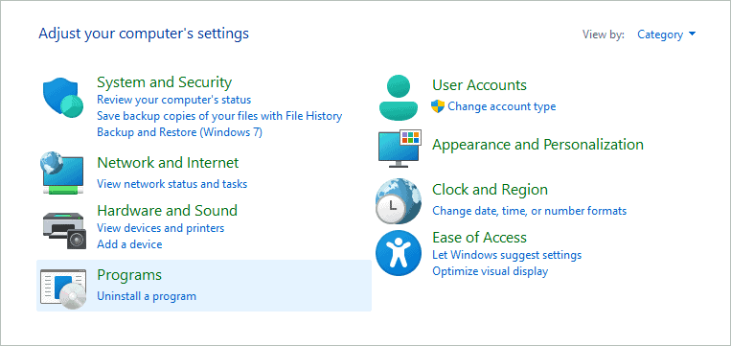Click Review your computer's status
The image size is (731, 346).
[174, 100]
